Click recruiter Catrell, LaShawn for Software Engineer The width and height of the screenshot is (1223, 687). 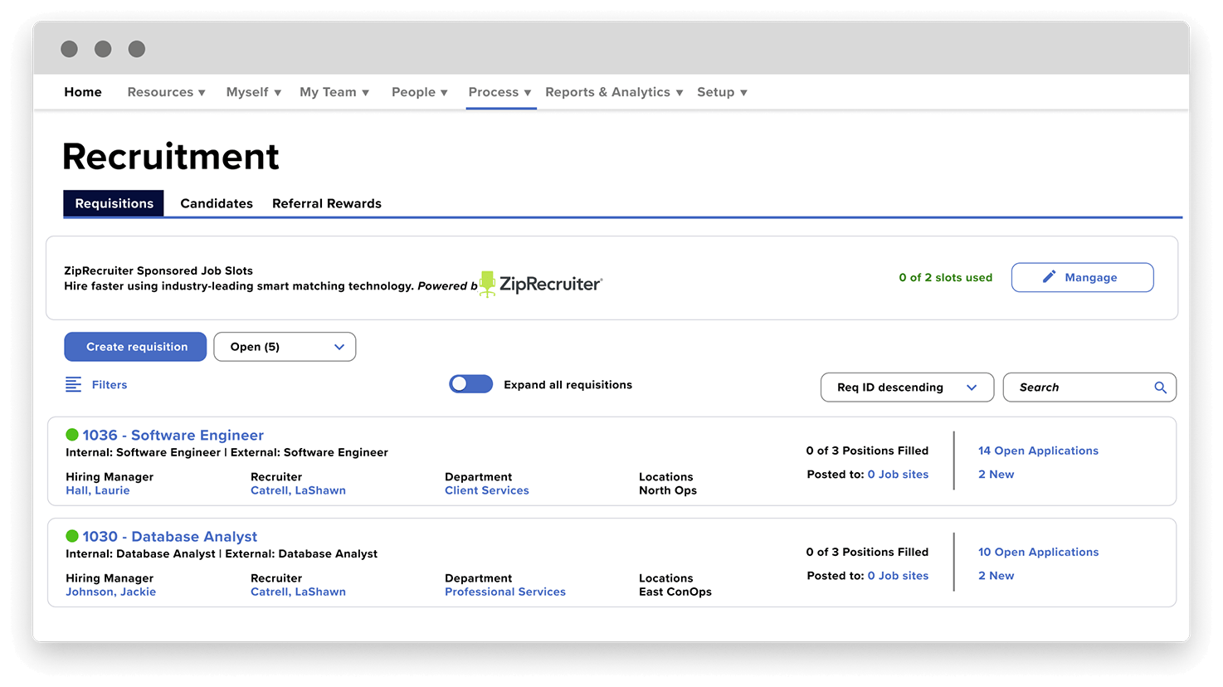[298, 490]
